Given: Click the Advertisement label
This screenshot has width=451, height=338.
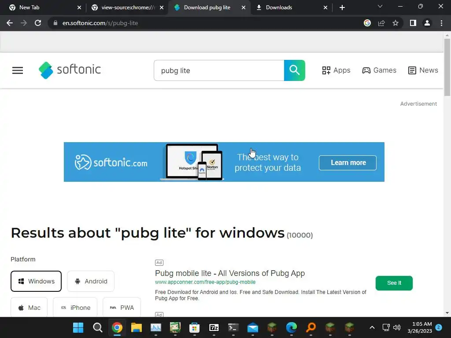Looking at the screenshot, I should pyautogui.click(x=418, y=104).
